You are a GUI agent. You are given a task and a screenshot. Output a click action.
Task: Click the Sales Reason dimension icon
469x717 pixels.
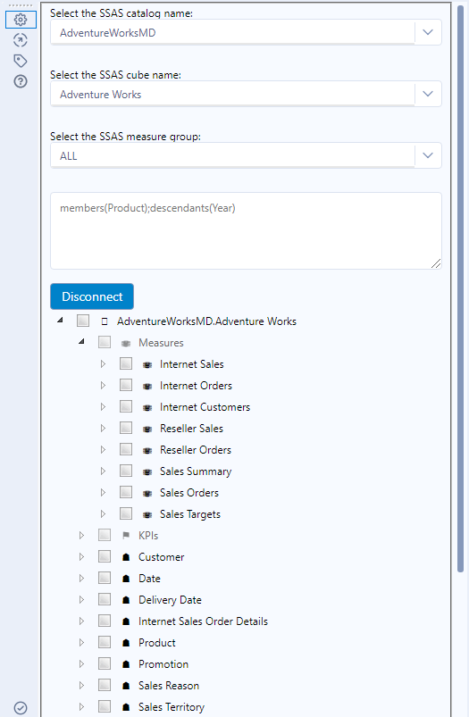(126, 686)
